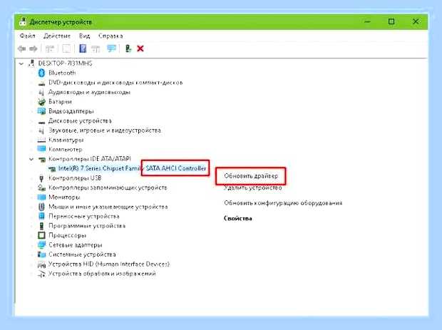Click the Мыши mouse icon

41,207
